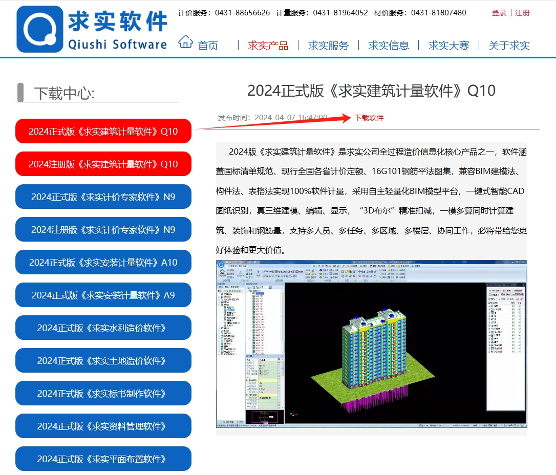Click the 注册 register link
The width and height of the screenshot is (556, 475).
coord(522,13)
